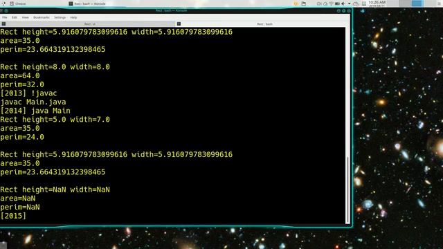This screenshot has height=249, width=443.
Task: Close the Konsole window
Action: (349, 11)
